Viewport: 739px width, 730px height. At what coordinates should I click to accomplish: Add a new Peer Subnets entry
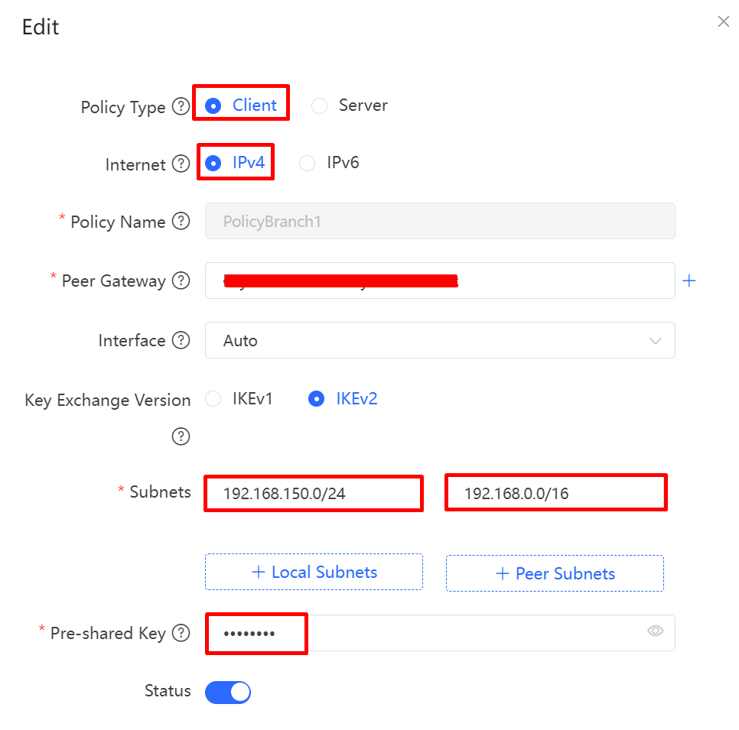[x=555, y=573]
